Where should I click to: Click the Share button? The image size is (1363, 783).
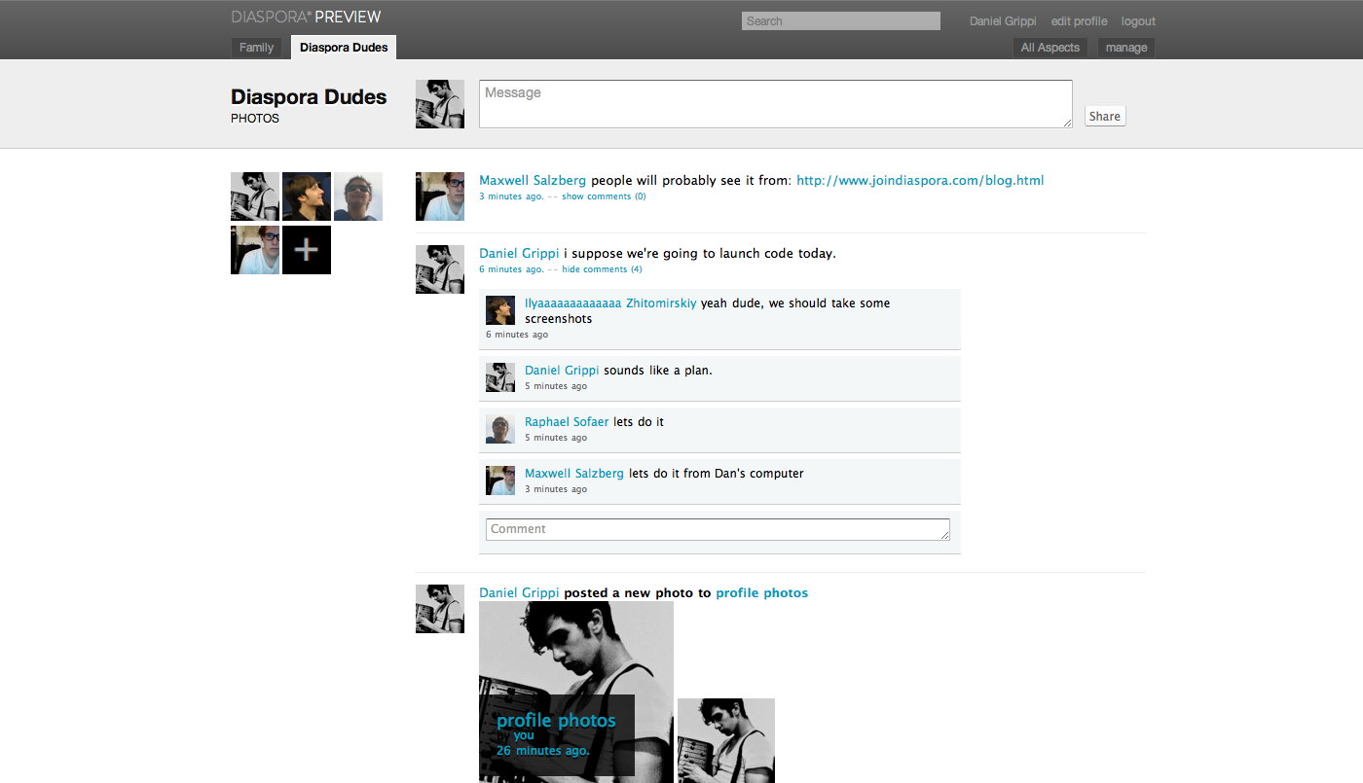[1105, 117]
